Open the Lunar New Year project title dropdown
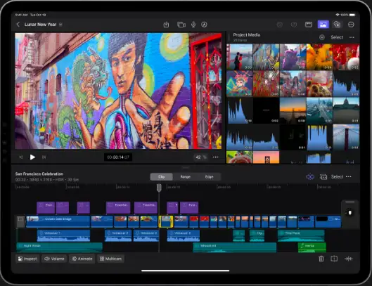 (60, 25)
